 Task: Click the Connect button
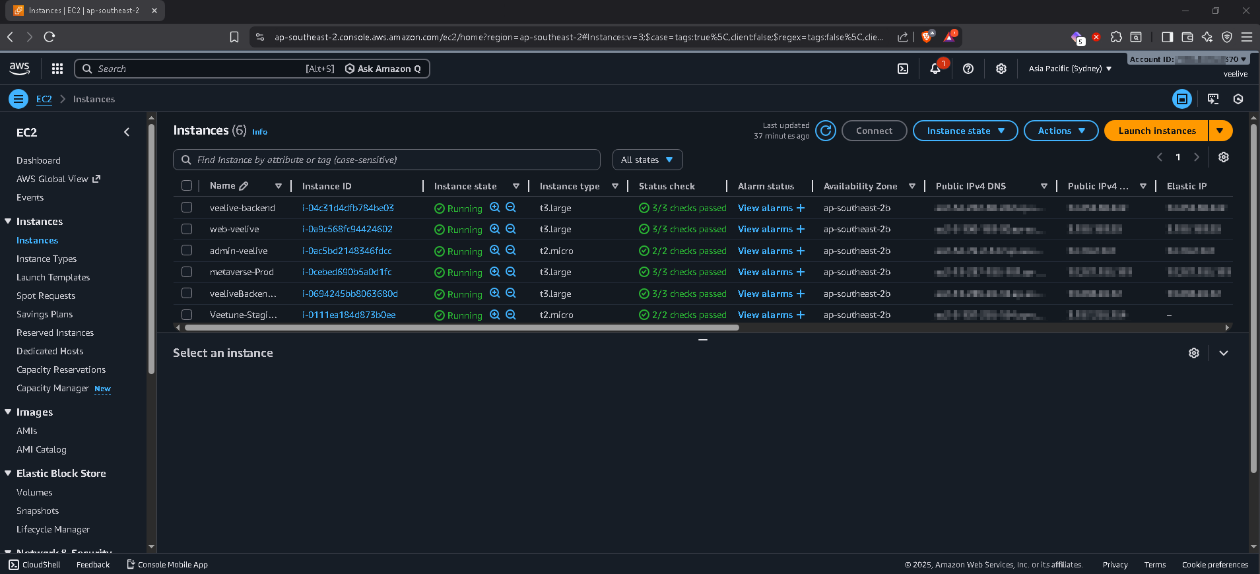pyautogui.click(x=874, y=131)
